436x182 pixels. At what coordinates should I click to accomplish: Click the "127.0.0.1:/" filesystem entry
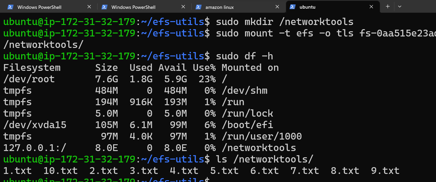point(35,148)
